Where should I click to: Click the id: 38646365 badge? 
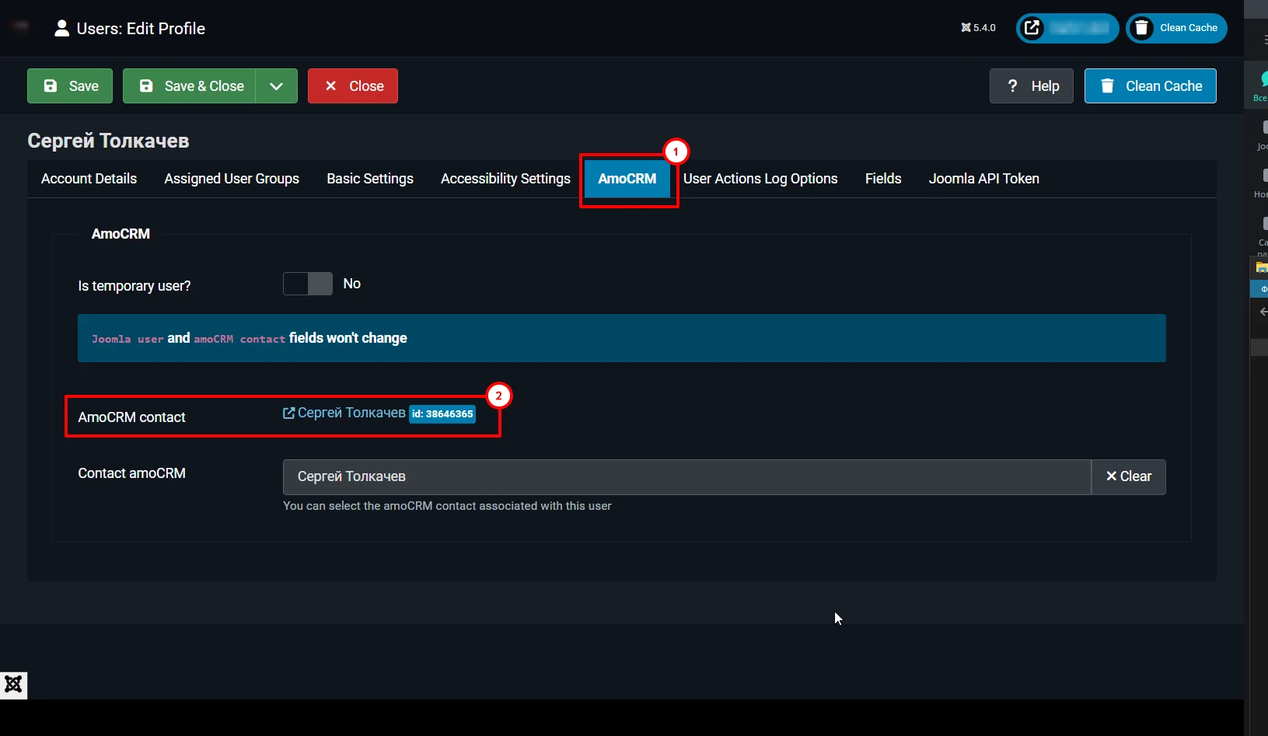(442, 414)
